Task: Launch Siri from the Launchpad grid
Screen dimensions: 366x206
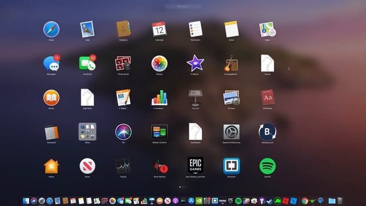Action: pyautogui.click(x=124, y=132)
